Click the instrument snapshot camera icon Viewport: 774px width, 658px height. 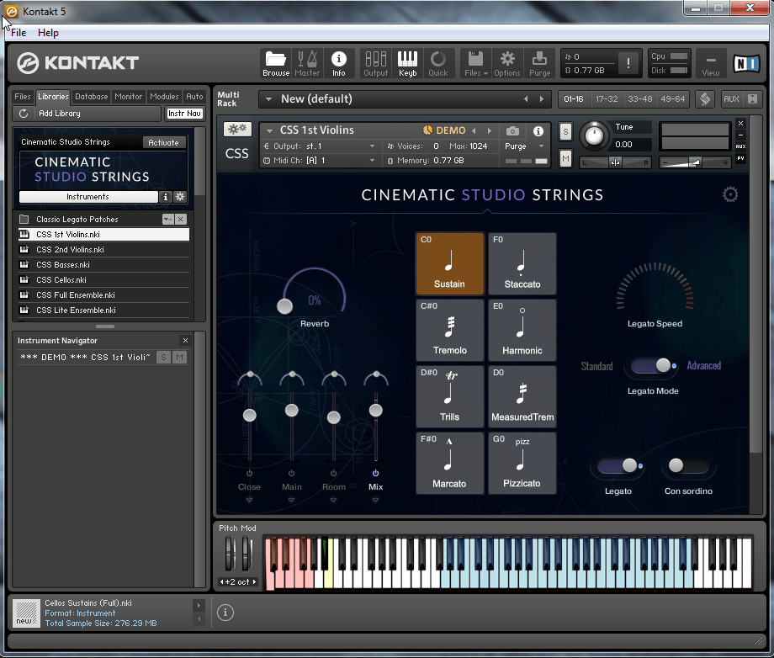pos(512,130)
